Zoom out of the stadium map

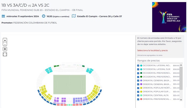tap(5, 44)
